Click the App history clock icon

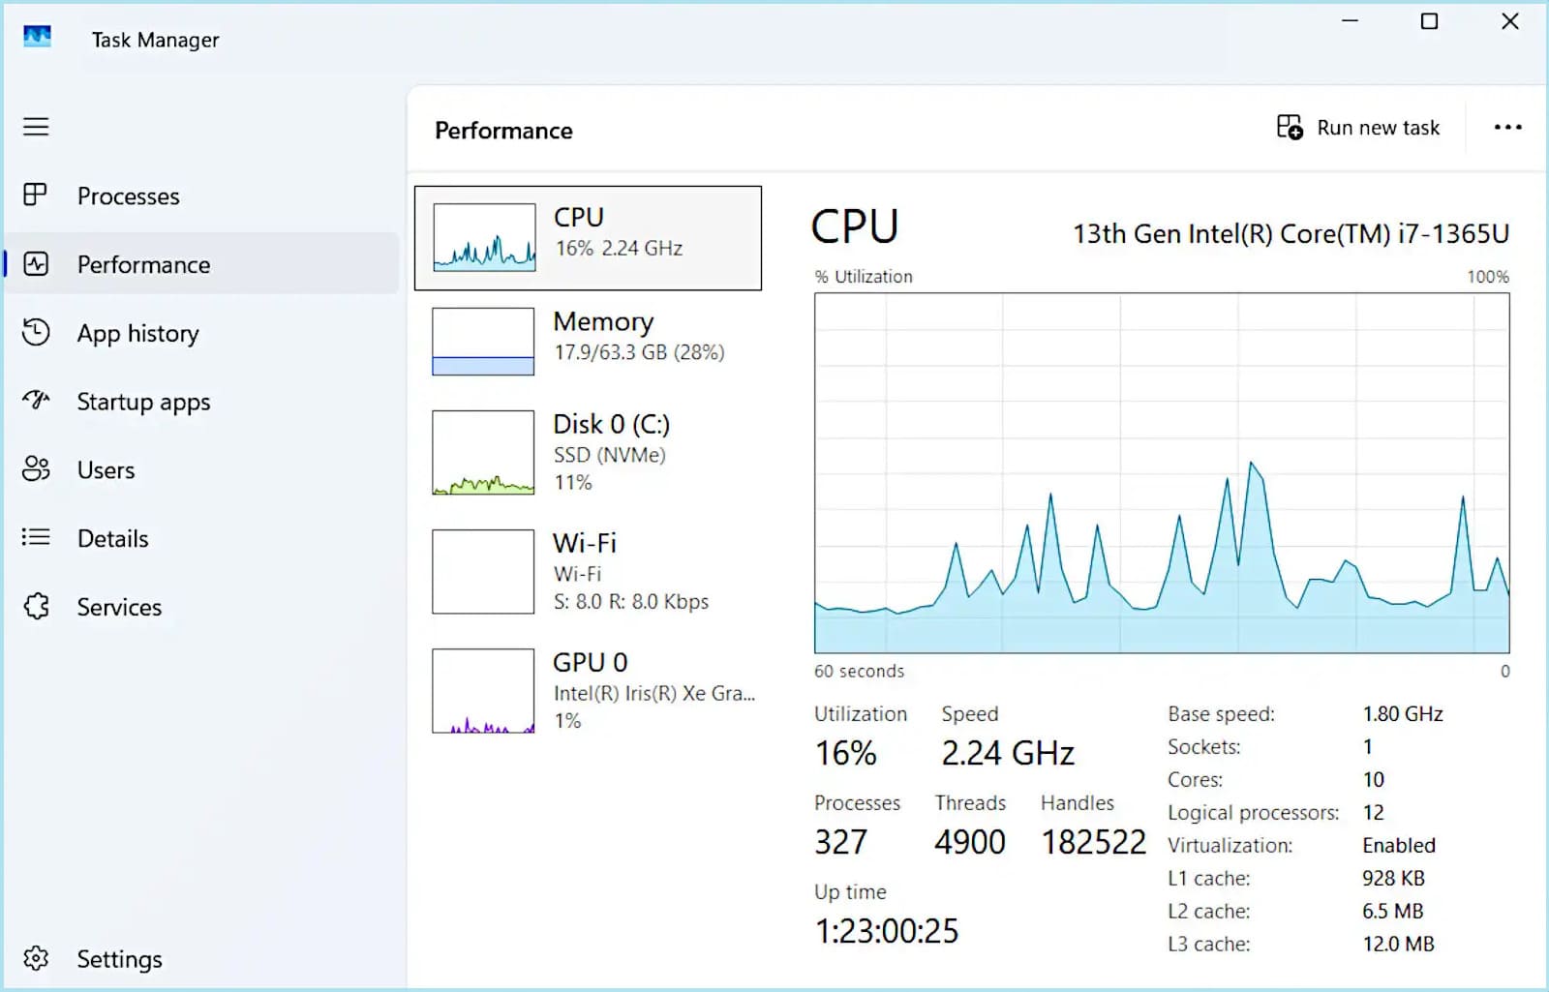[x=36, y=333]
